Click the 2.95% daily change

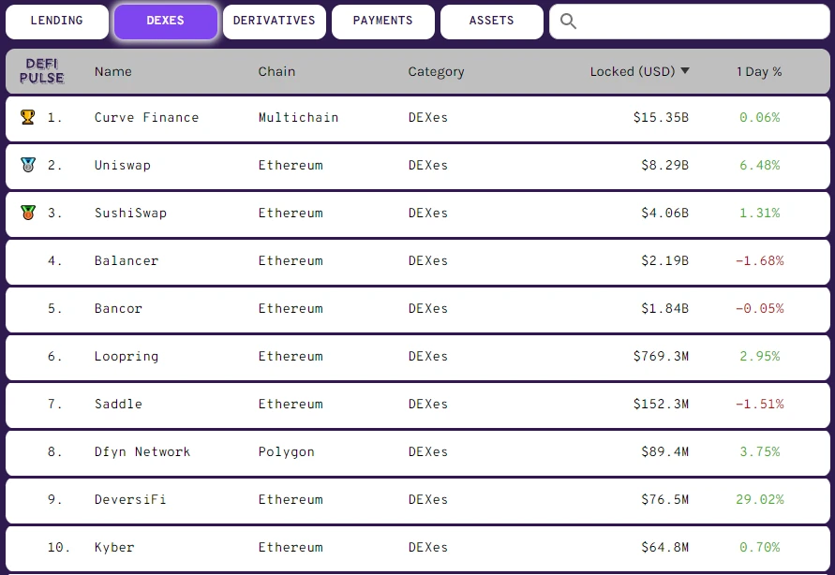760,356
